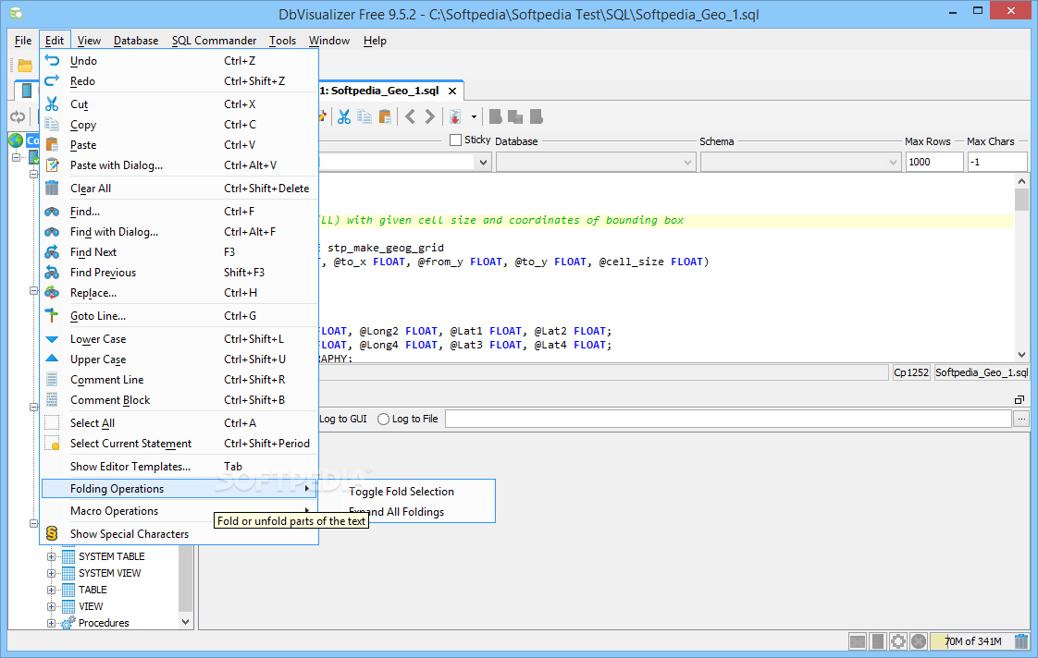Open the Database menu
The image size is (1038, 658).
point(136,41)
